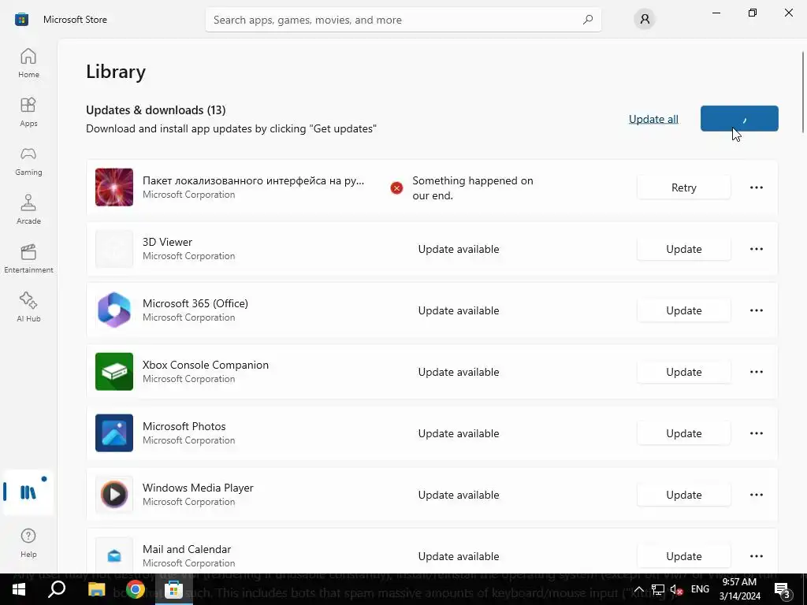Open more options for 3D Viewer
The image size is (807, 605).
point(756,249)
